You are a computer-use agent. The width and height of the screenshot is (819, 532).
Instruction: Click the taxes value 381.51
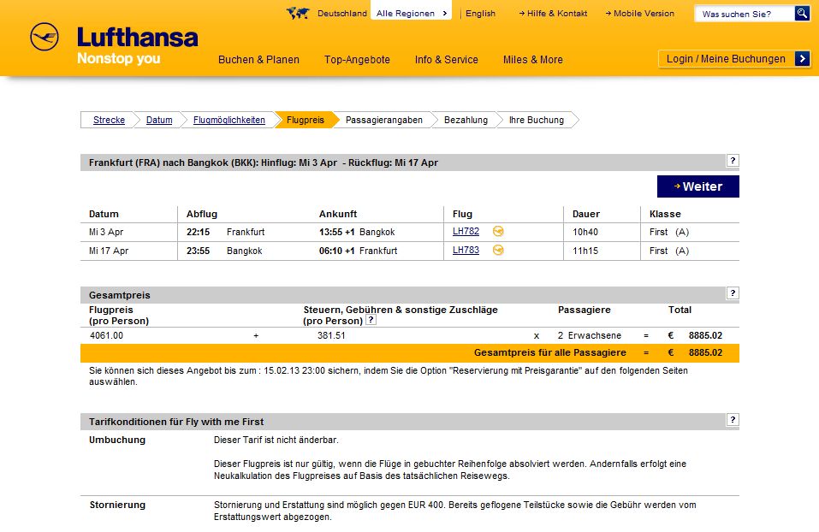[x=331, y=335]
